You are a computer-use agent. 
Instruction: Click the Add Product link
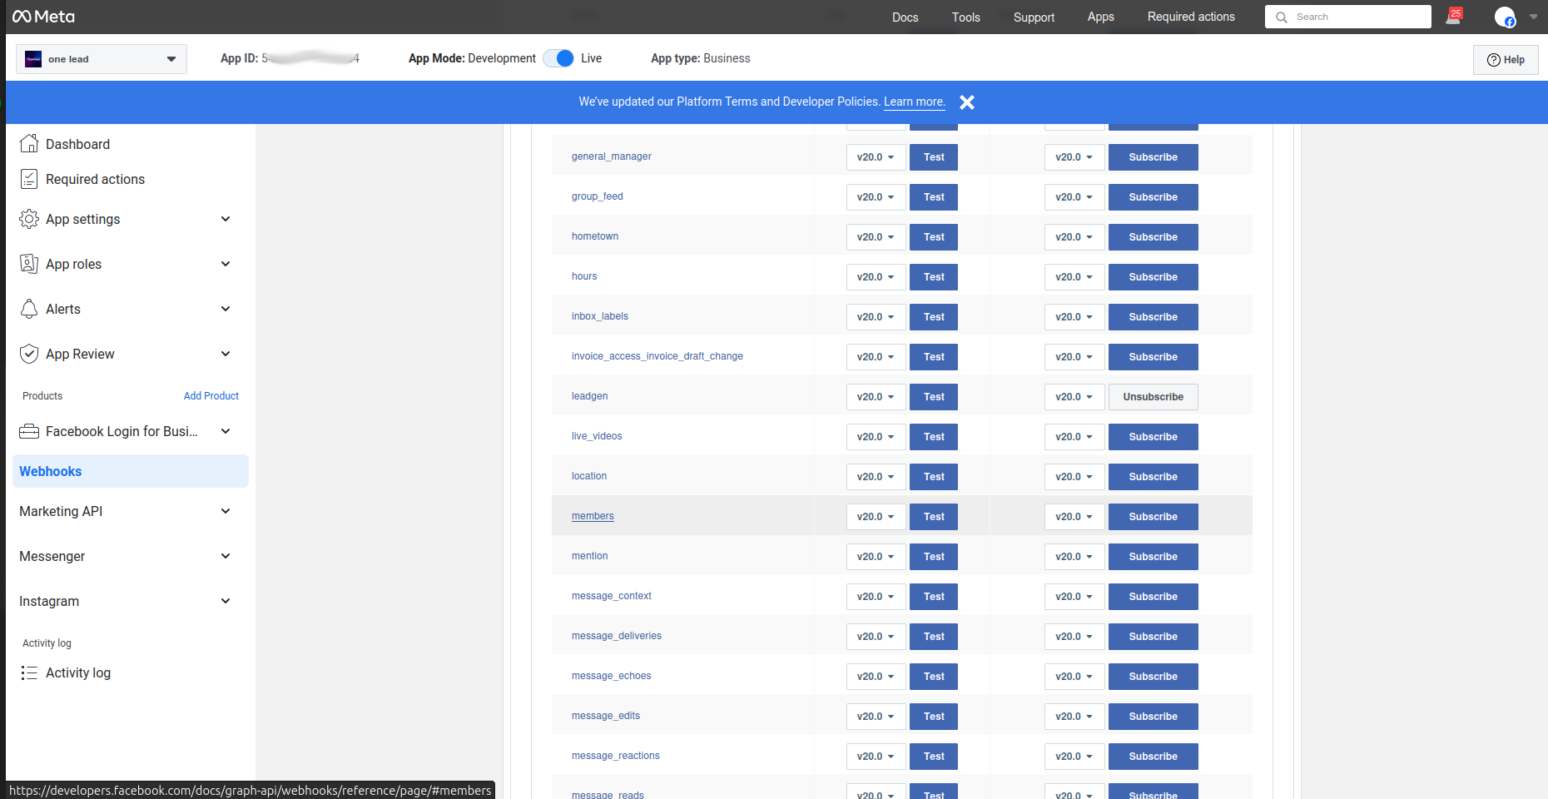(211, 396)
